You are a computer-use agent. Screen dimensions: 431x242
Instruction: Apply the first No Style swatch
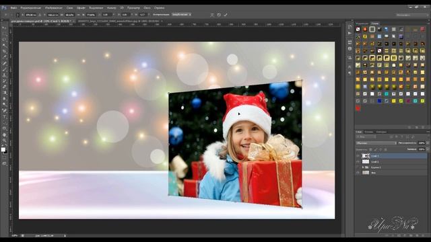tap(358, 29)
